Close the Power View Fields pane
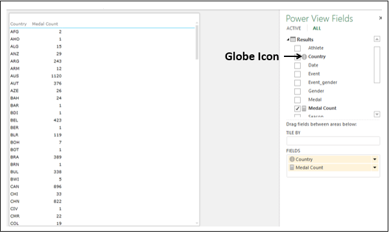The image size is (389, 233). 381,18
